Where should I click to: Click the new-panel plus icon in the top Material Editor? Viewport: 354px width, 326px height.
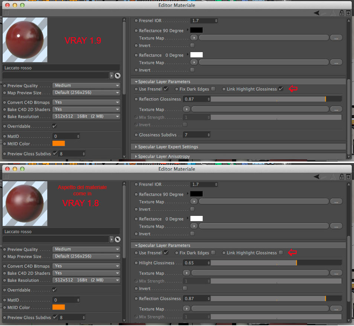click(348, 13)
